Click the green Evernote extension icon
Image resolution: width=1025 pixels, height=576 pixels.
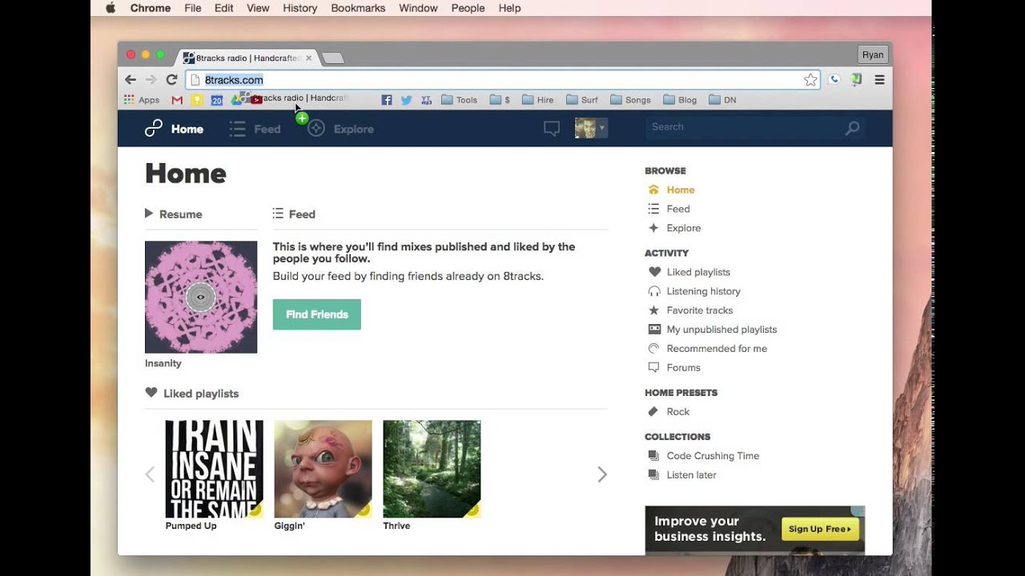[x=856, y=80]
